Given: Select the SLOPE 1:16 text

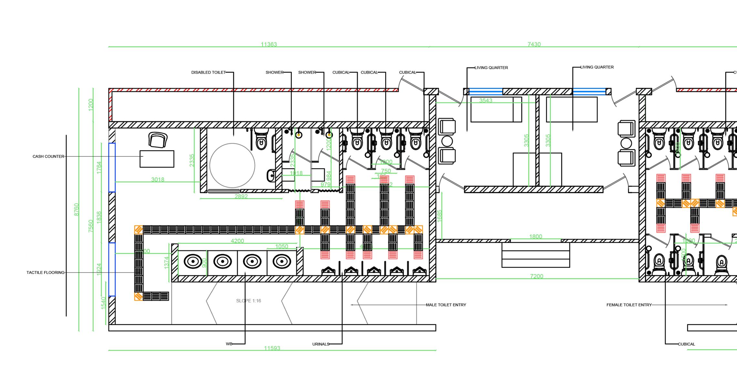Looking at the screenshot, I should [x=248, y=301].
